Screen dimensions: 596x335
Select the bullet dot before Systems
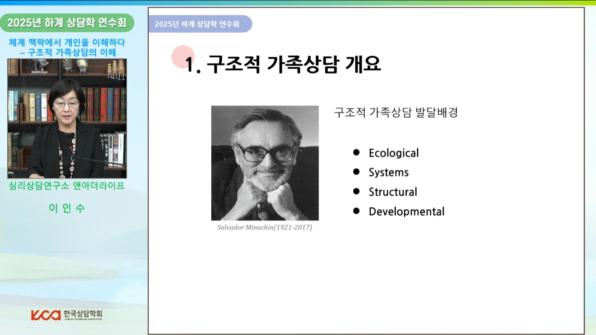[x=356, y=172]
